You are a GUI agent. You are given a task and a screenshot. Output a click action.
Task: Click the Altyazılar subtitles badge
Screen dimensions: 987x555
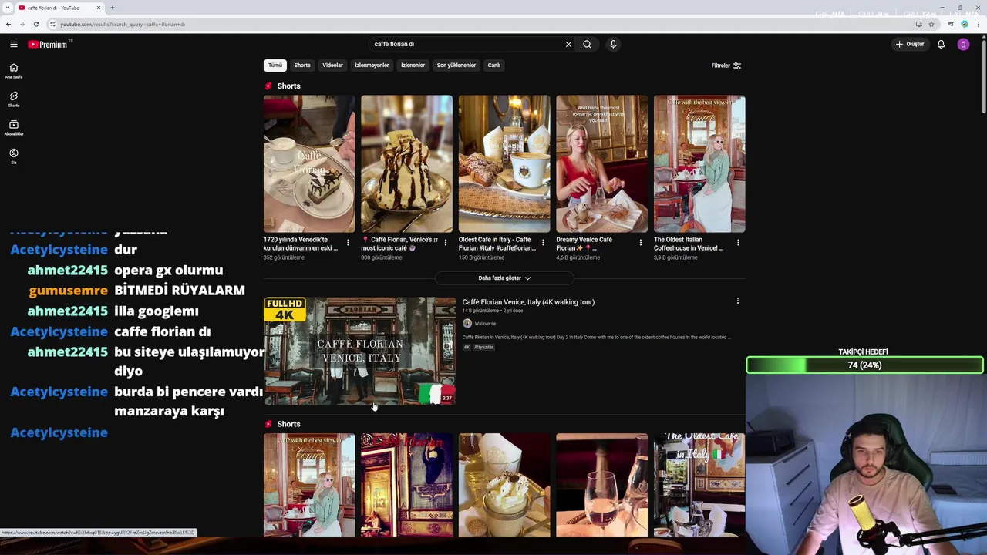(483, 347)
